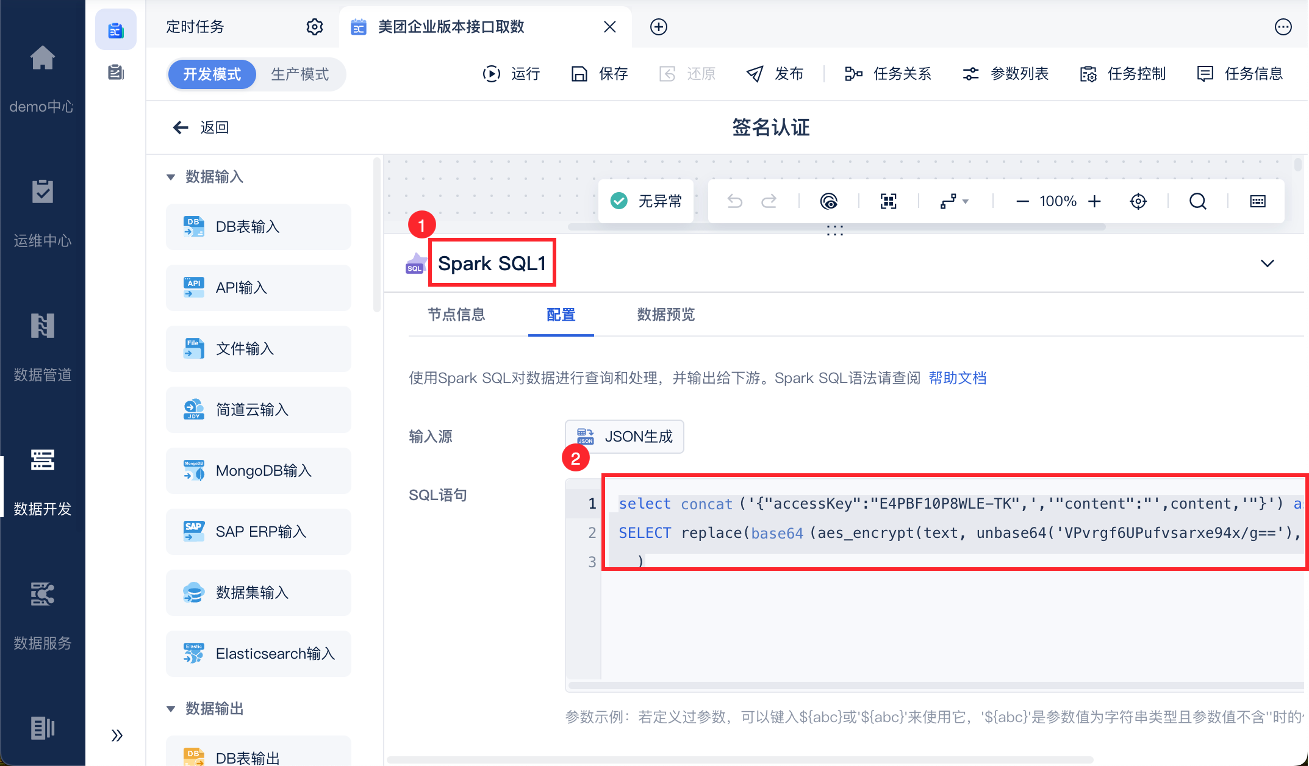Collapse the 数据输入 section
1309x766 pixels.
point(171,177)
